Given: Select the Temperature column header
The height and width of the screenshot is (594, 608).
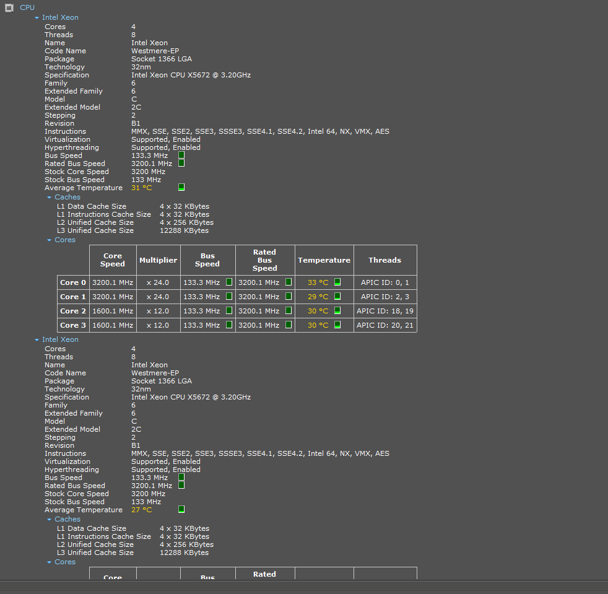Looking at the screenshot, I should (x=324, y=260).
